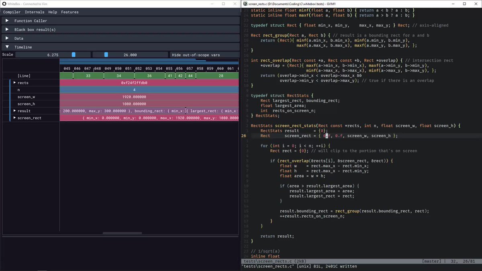Click timeline tick 055
This screenshot has height=271, width=482.
[169, 69]
